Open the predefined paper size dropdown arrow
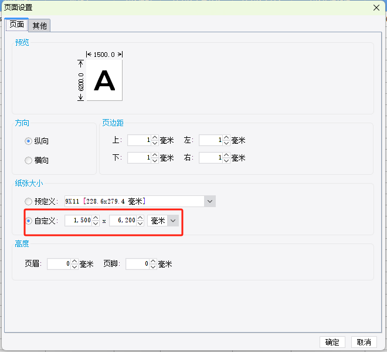Screen dimensions: 387x352 [210, 201]
